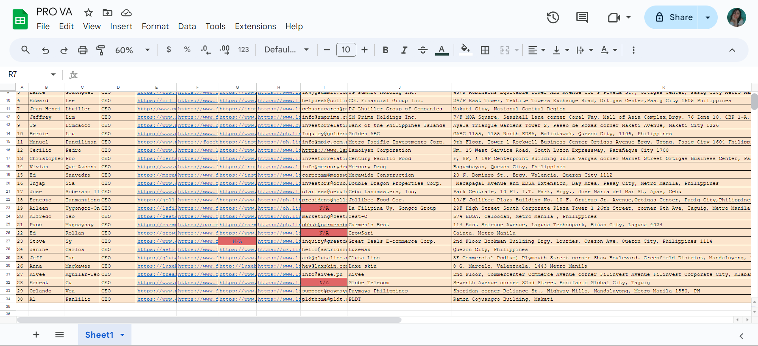Click the red N/A cell for Globe Telecom
This screenshot has height=346, width=758.
tap(324, 283)
